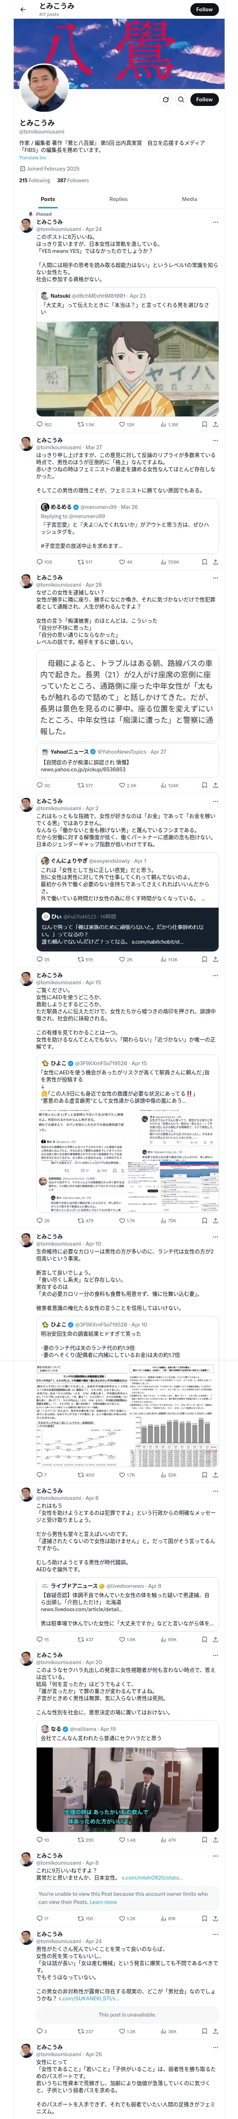The width and height of the screenshot is (238, 2119).
Task: Switch to the Media tab
Action: tap(190, 199)
